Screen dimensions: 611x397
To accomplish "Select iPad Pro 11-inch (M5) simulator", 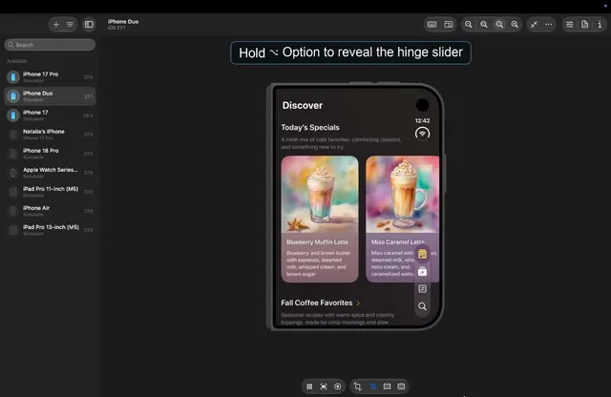I will tap(50, 191).
